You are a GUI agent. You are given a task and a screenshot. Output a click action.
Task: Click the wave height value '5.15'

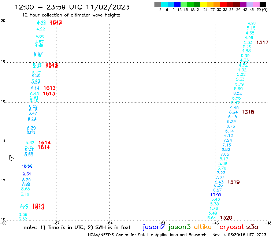[251, 28]
